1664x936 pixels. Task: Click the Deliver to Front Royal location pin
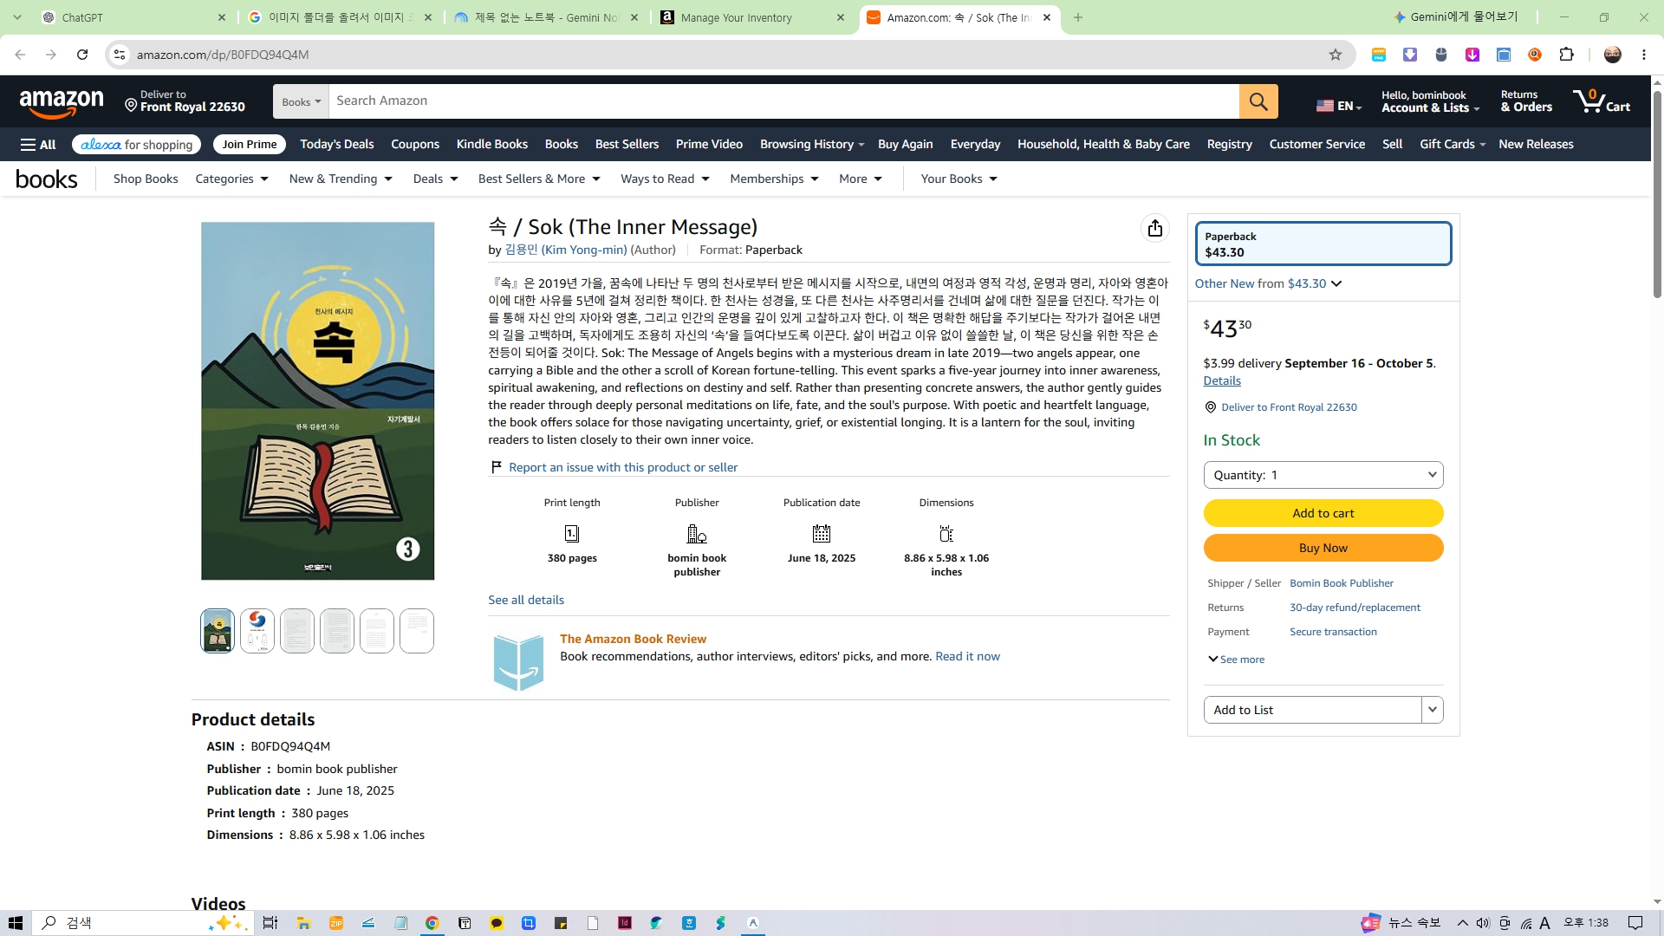[x=131, y=105]
